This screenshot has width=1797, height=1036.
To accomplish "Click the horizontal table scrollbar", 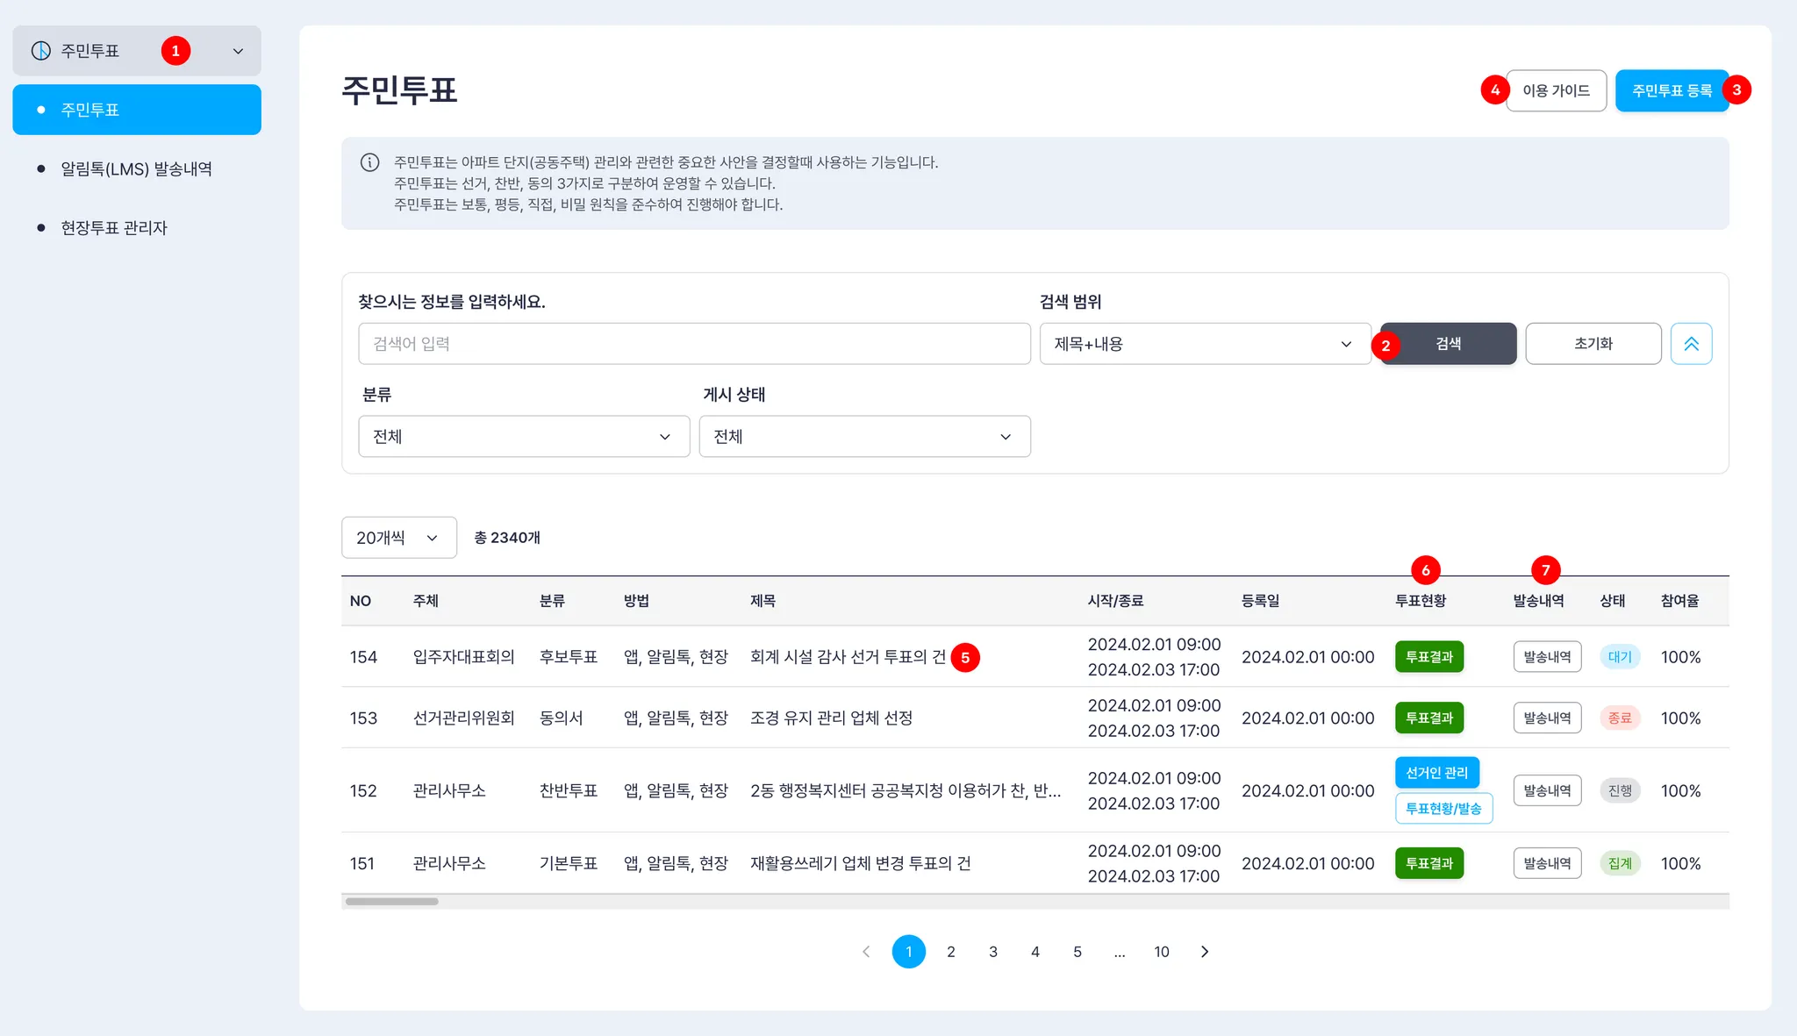I will 391,901.
